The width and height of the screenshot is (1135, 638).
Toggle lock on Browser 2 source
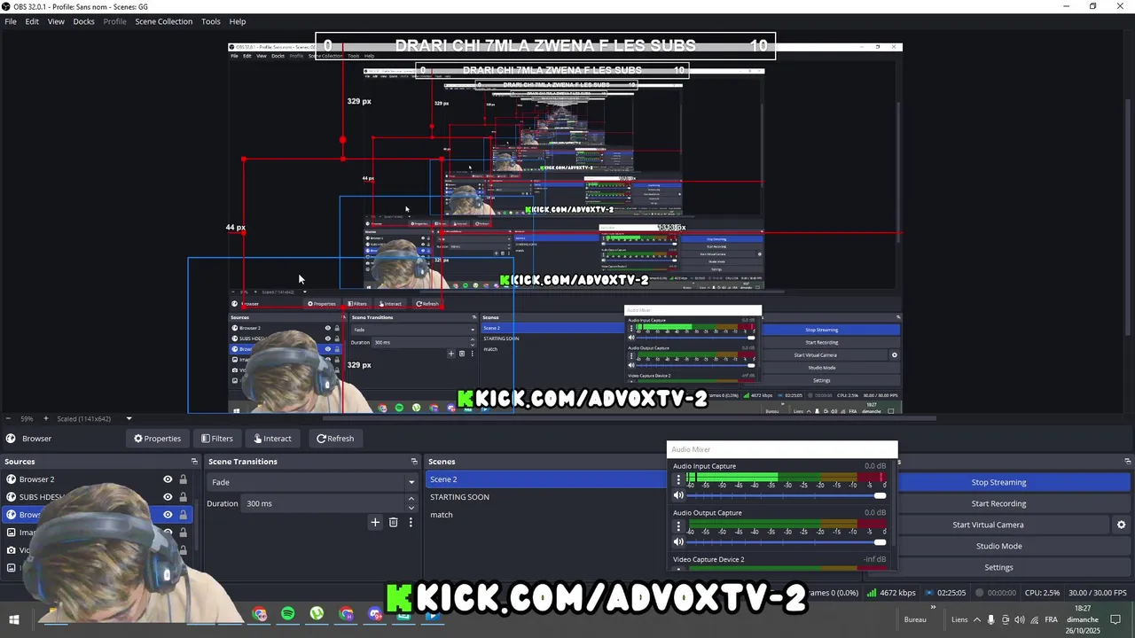184,479
